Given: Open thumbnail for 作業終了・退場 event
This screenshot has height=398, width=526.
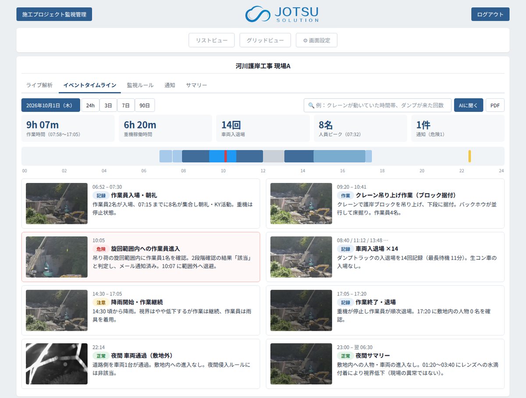Looking at the screenshot, I should click(301, 310).
